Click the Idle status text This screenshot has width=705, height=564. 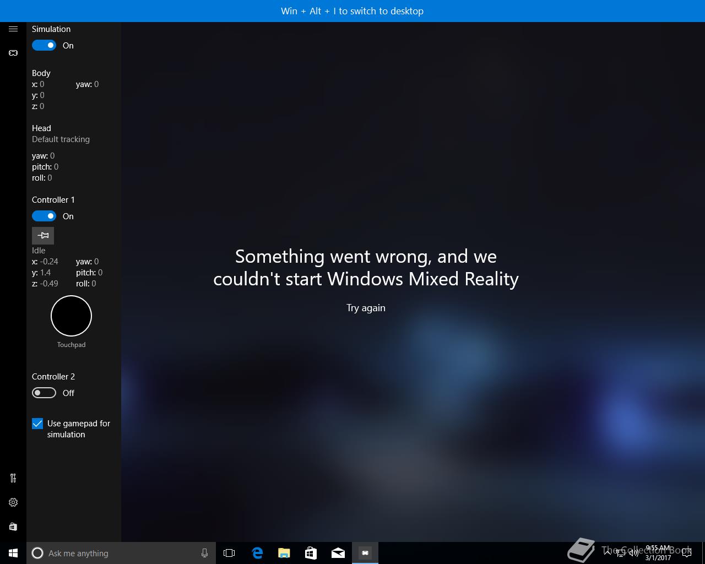(39, 251)
